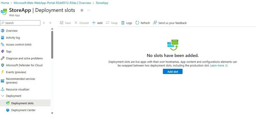Image resolution: width=256 pixels, height=115 pixels.
Task: Click the Deployment Center cube icon
Action: (8, 110)
